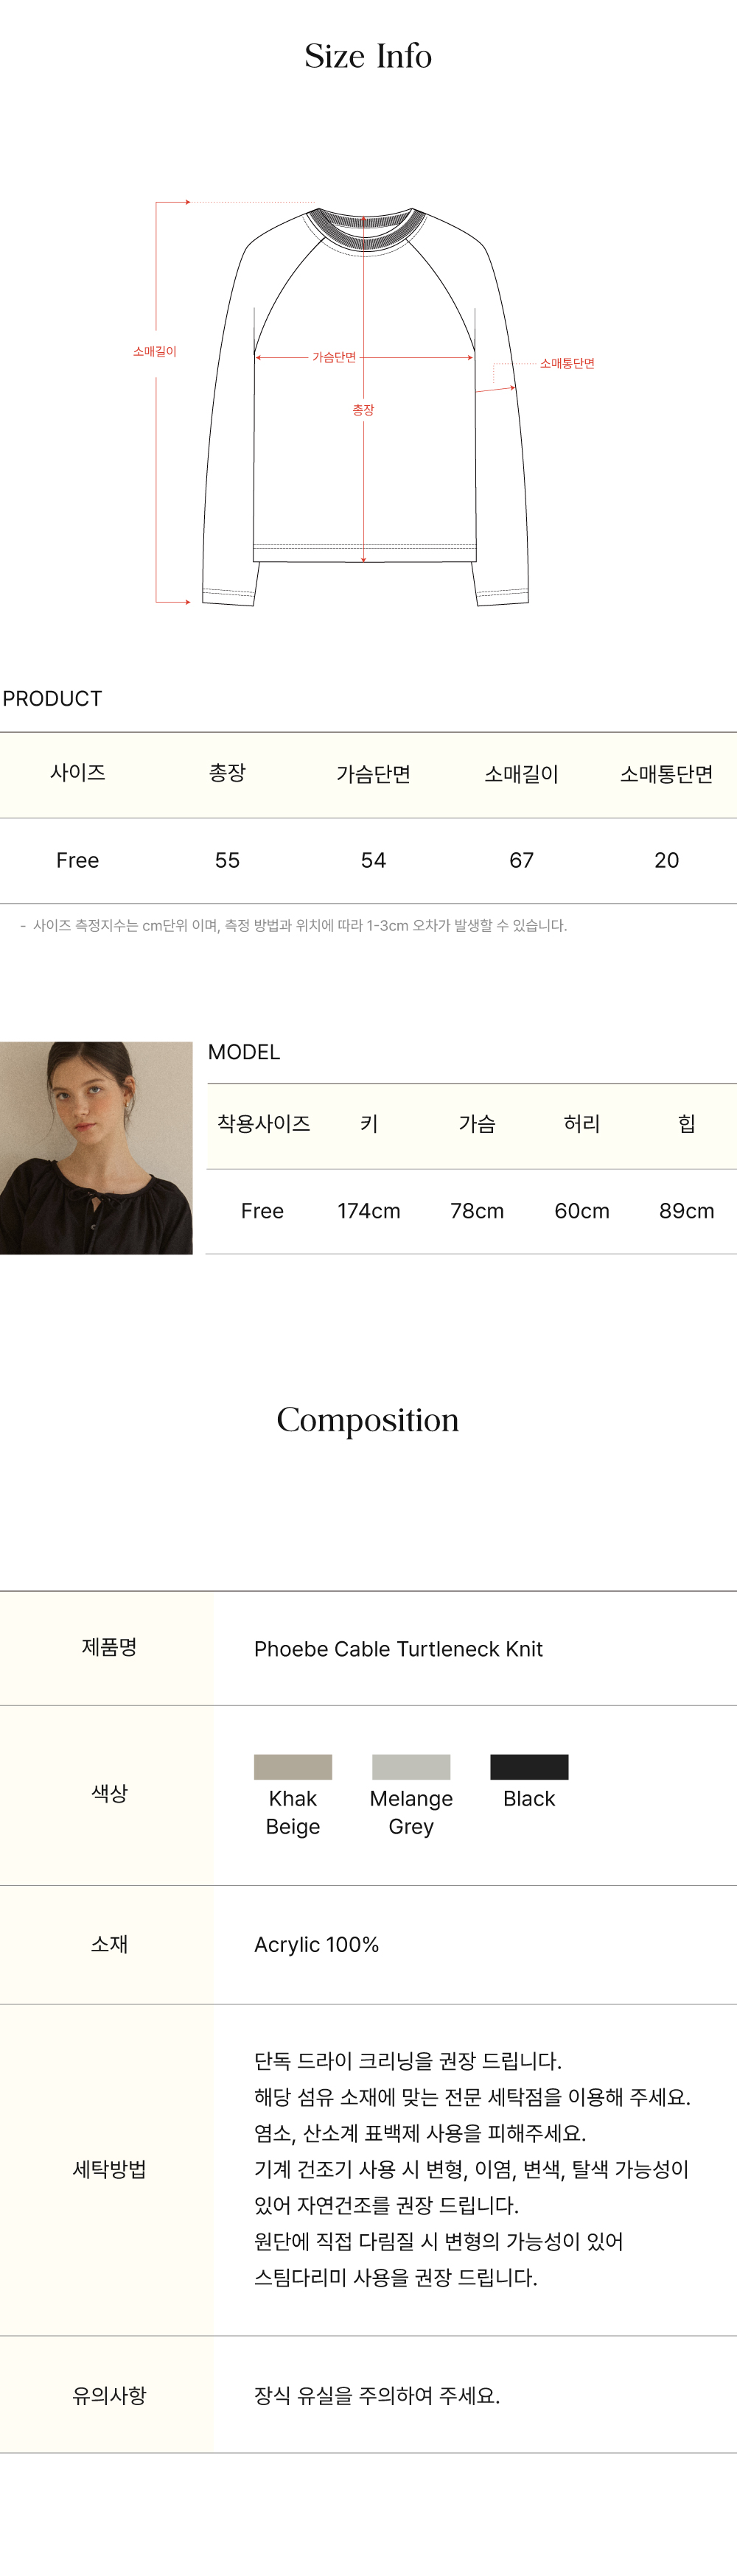Viewport: 737px width, 2576px height.
Task: Click the 소매통단면 label on diagram
Action: [x=567, y=363]
